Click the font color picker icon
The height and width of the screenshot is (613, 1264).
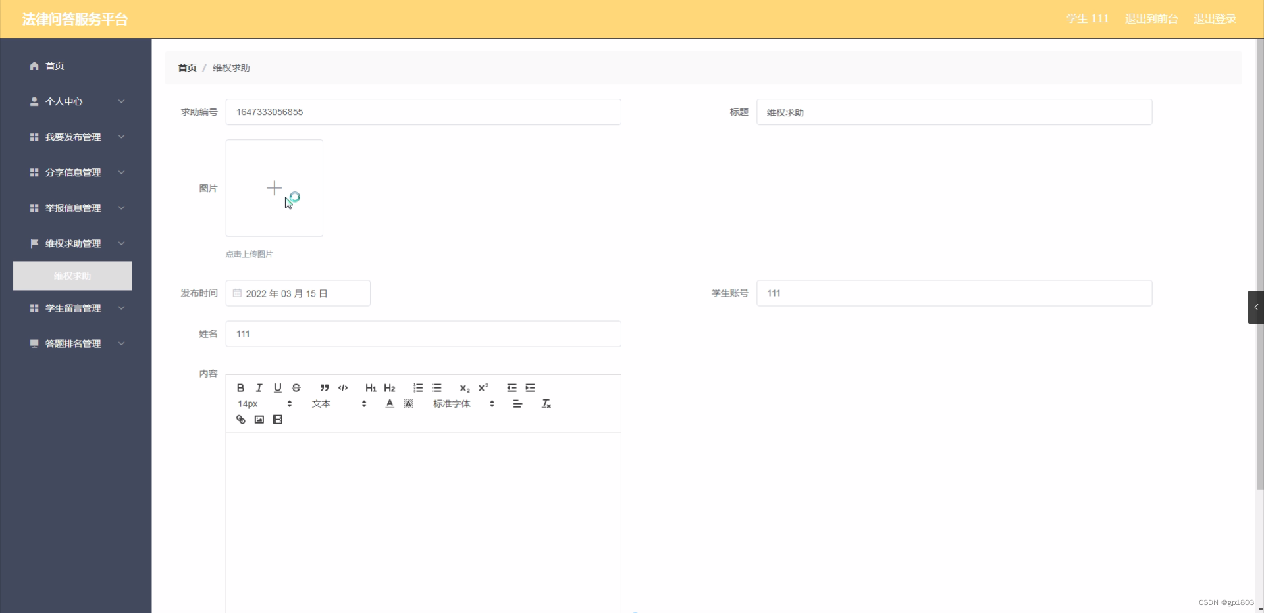point(388,403)
